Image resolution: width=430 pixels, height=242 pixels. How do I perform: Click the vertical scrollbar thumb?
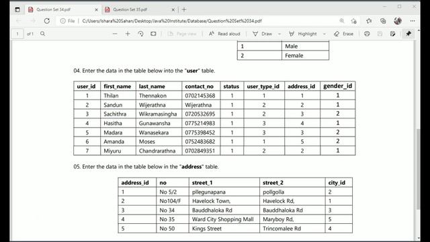(418, 169)
